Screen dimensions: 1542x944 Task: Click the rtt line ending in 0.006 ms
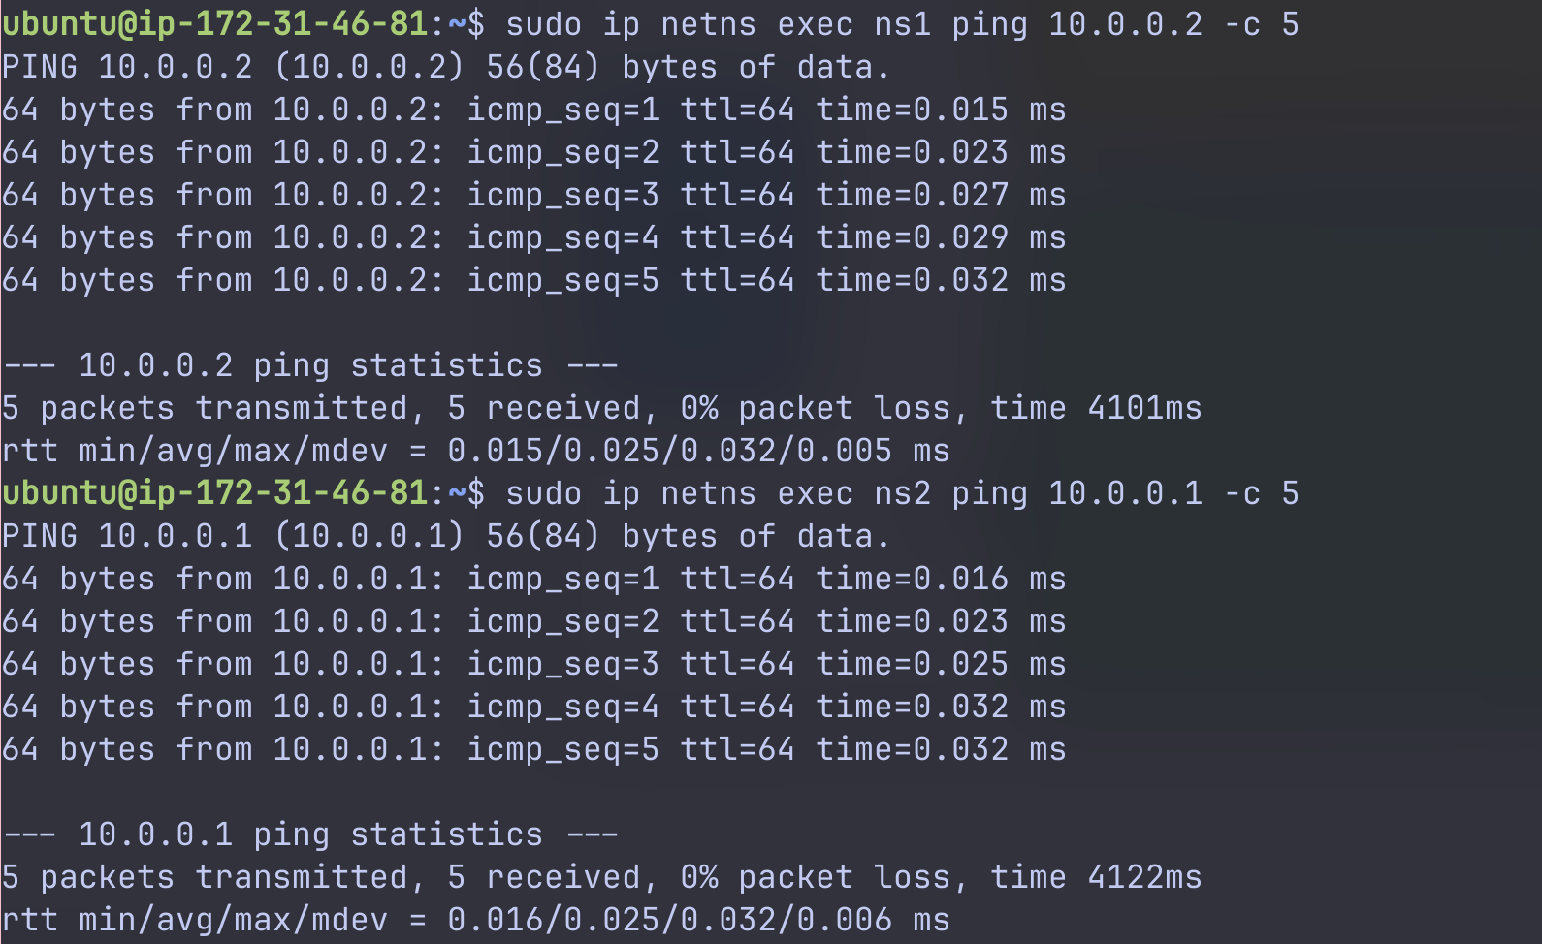coord(475,920)
